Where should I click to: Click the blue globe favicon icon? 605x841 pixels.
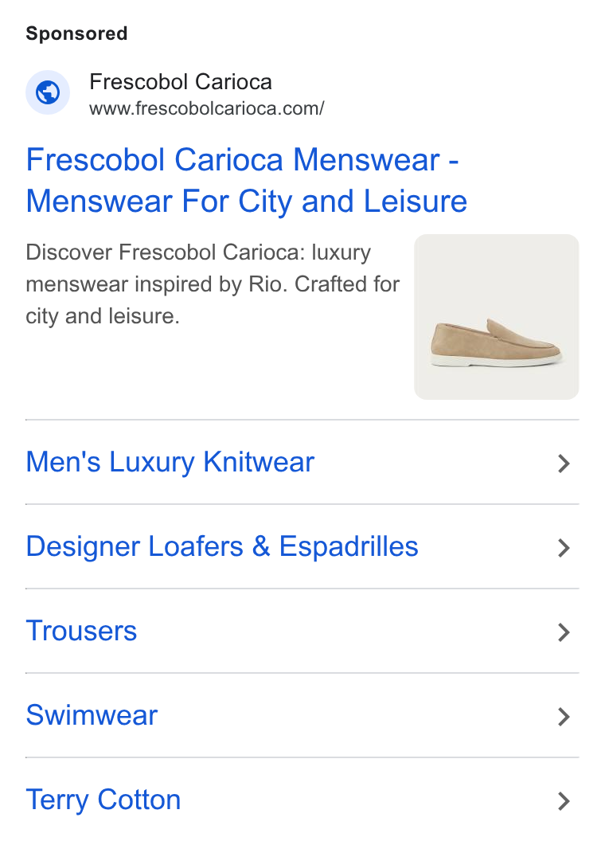coord(48,92)
